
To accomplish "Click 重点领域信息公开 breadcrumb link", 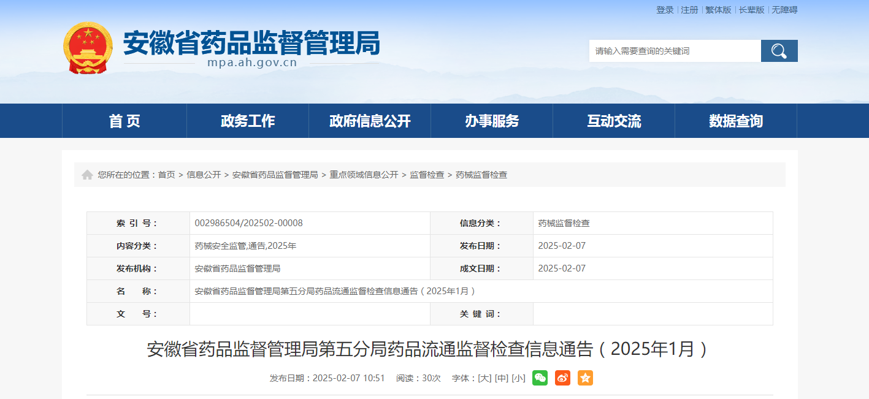I will tap(364, 175).
